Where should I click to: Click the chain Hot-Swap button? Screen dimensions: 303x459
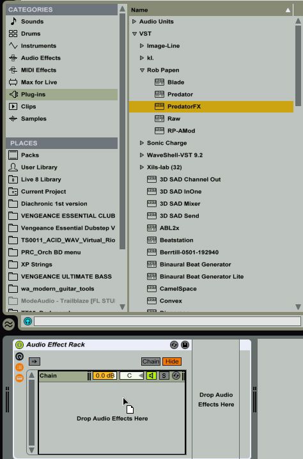coord(176,375)
